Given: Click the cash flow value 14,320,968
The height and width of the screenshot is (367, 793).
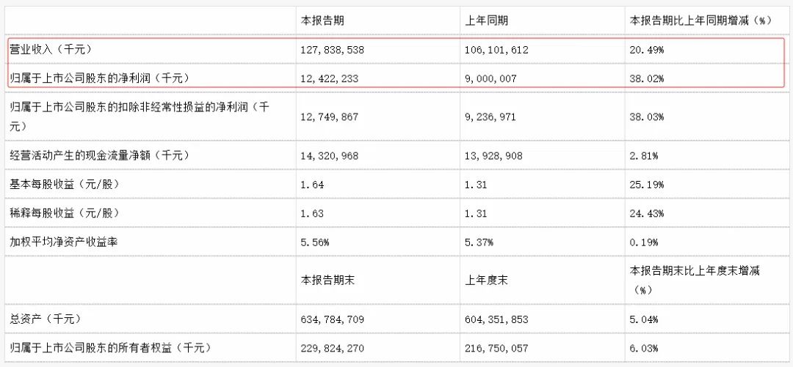Looking at the screenshot, I should pyautogui.click(x=330, y=155).
